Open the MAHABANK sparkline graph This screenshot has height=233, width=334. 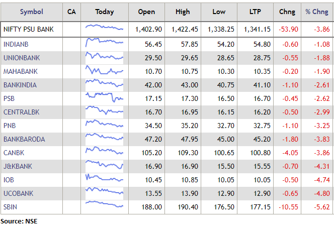pyautogui.click(x=104, y=71)
